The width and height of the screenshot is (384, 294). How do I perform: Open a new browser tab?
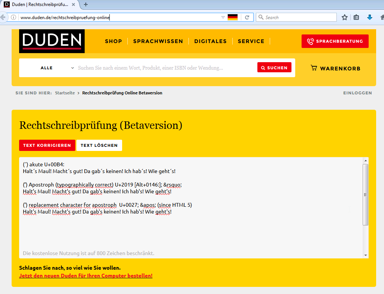coord(86,4)
